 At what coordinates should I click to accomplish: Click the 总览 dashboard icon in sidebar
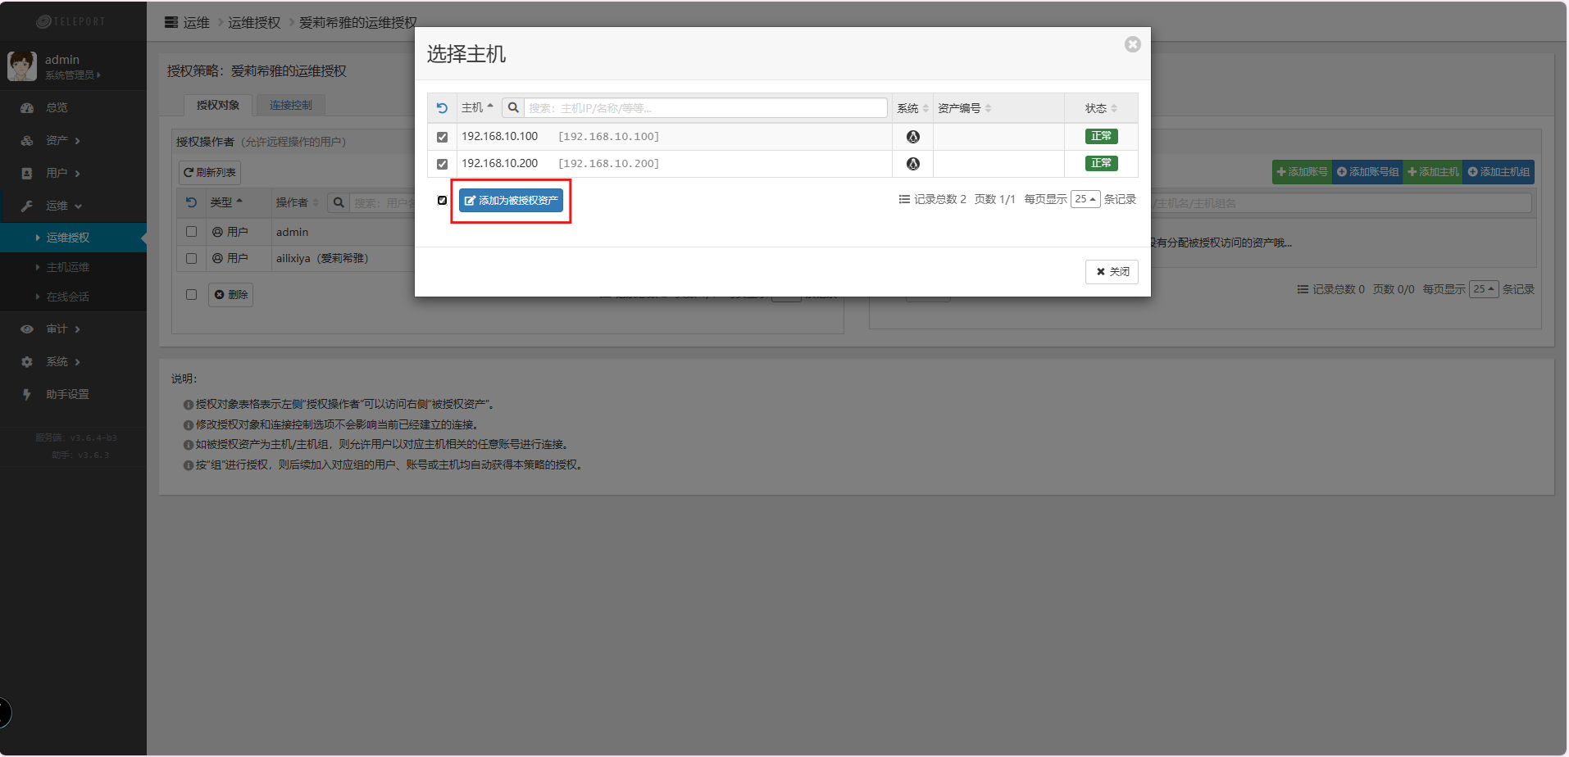[27, 108]
